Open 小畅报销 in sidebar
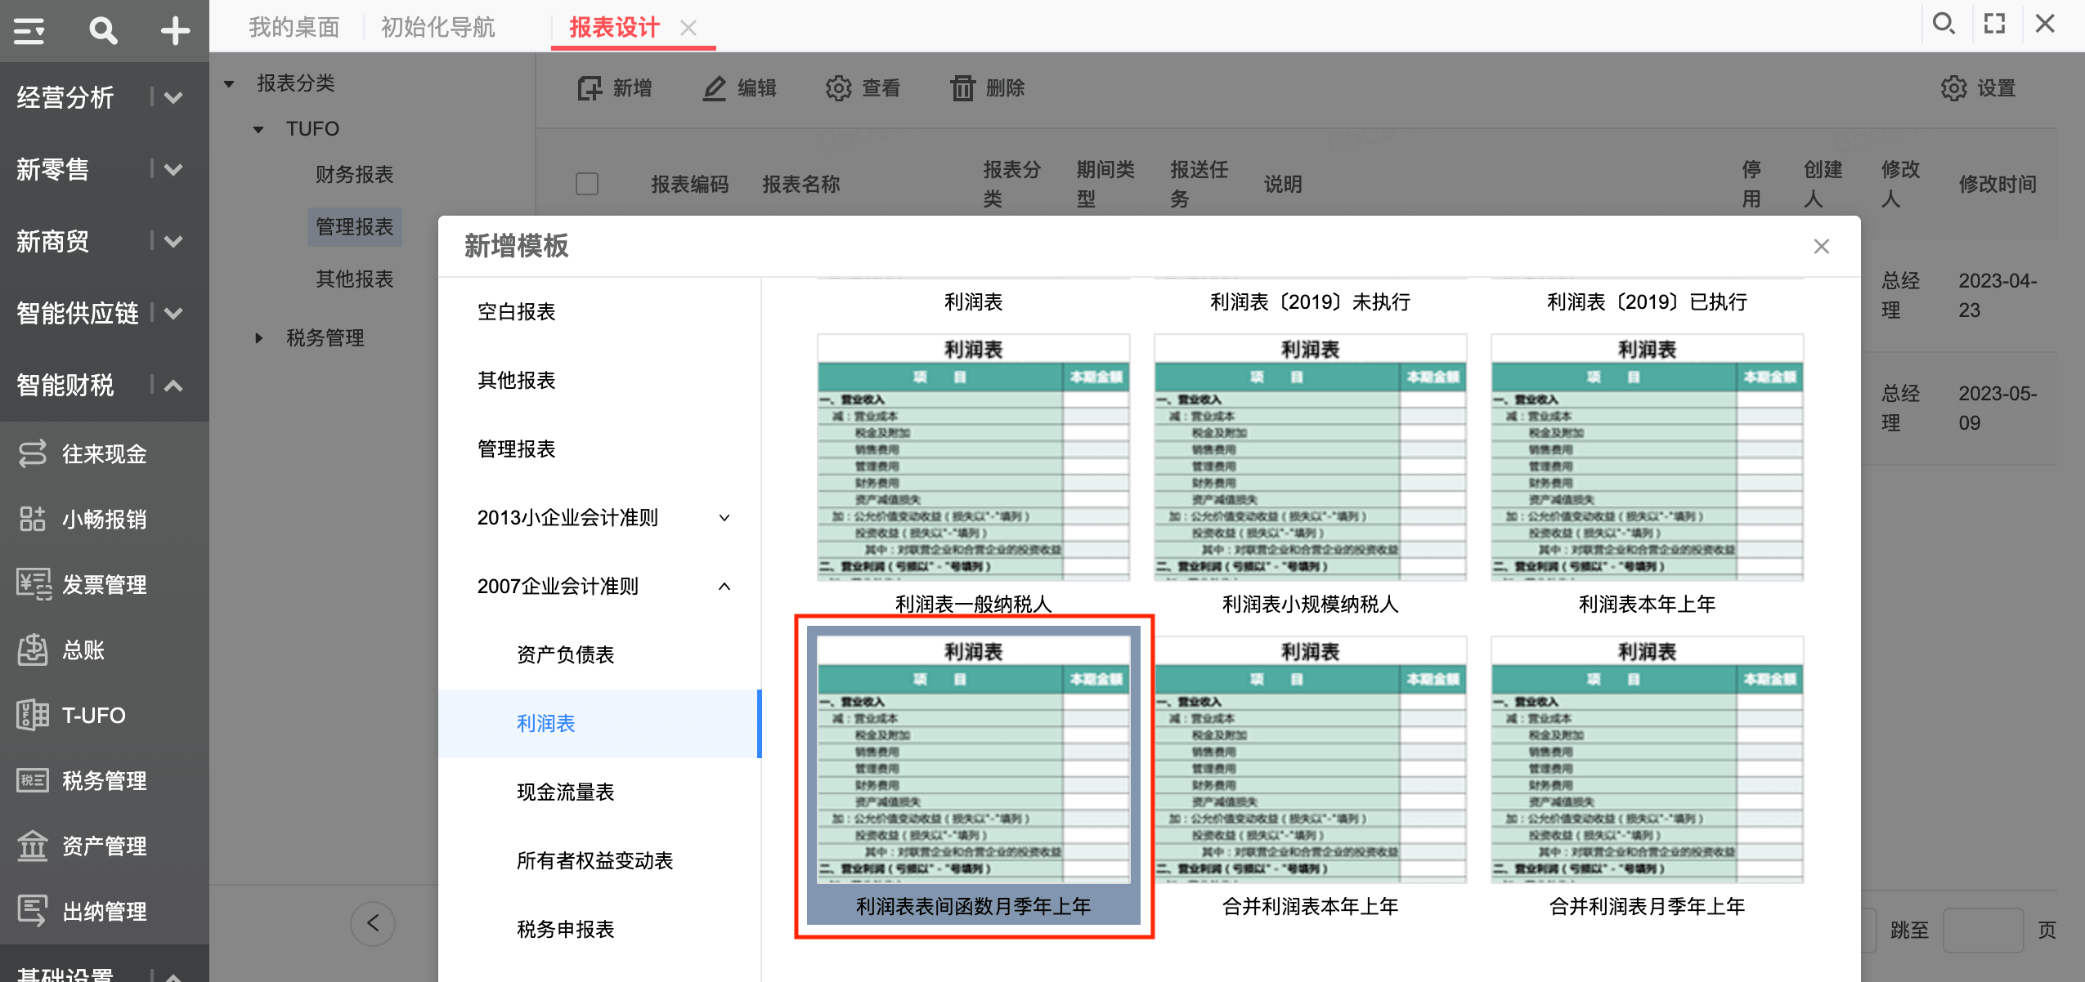This screenshot has height=982, width=2085. point(105,519)
